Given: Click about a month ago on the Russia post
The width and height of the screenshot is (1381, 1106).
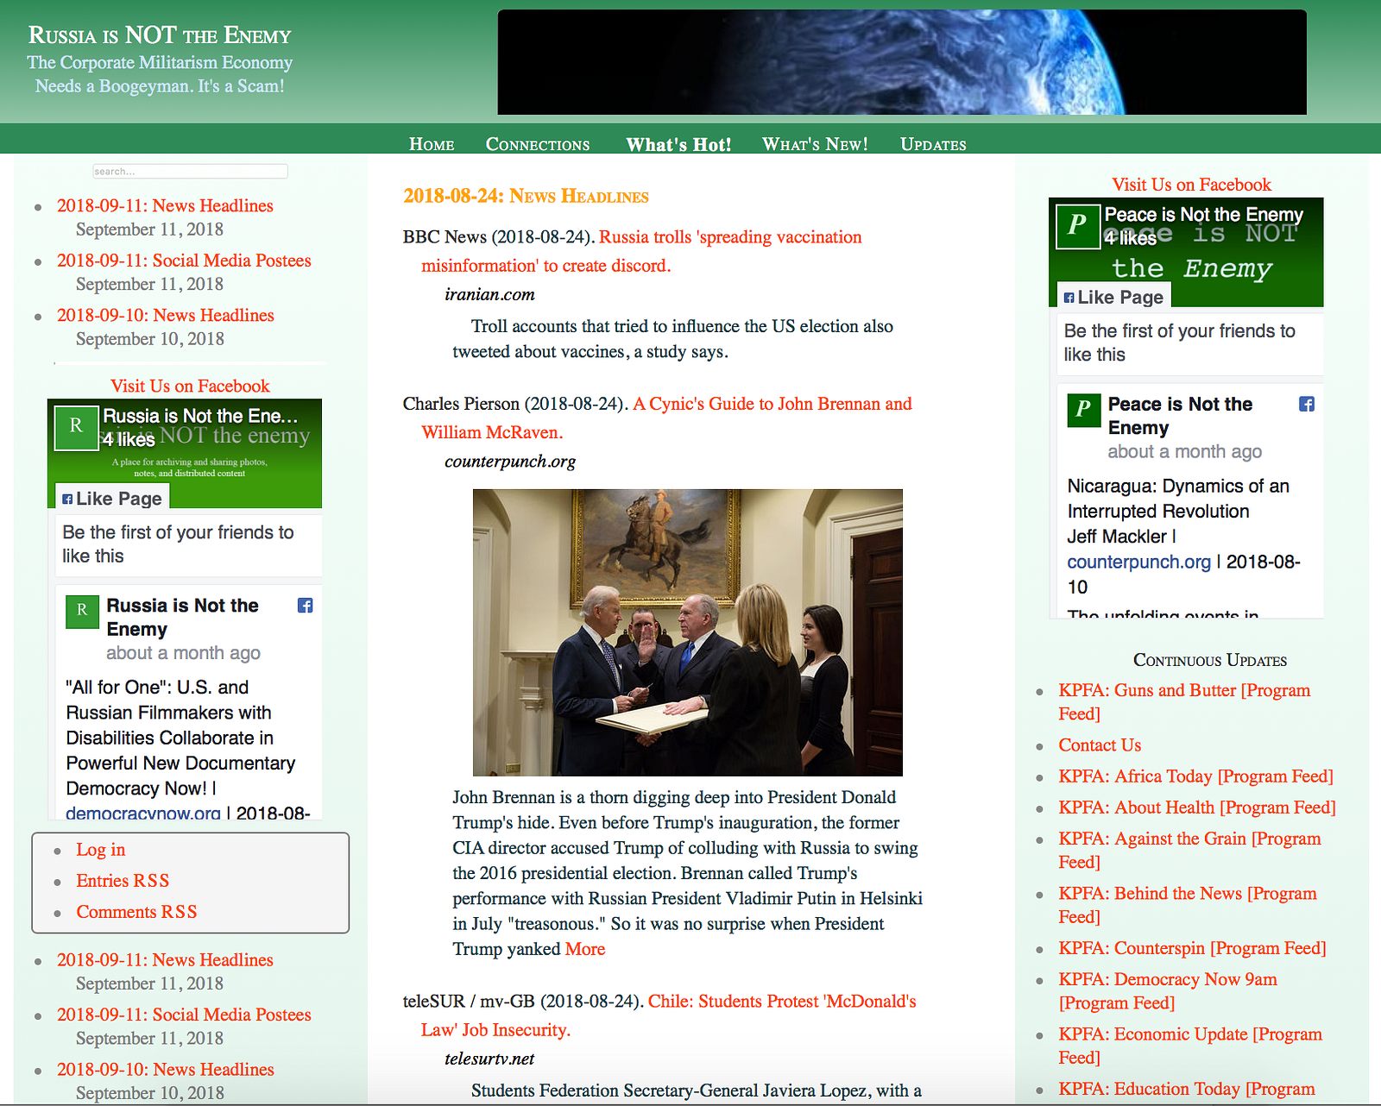Looking at the screenshot, I should click(x=183, y=653).
